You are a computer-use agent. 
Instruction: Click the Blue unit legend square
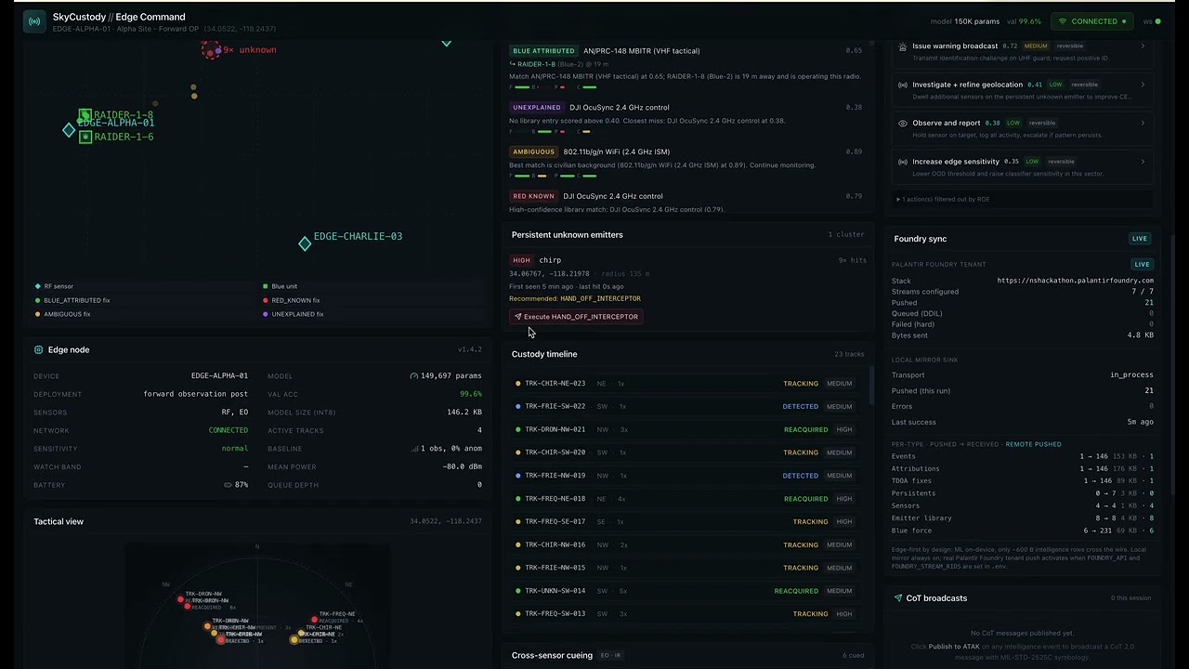(265, 286)
